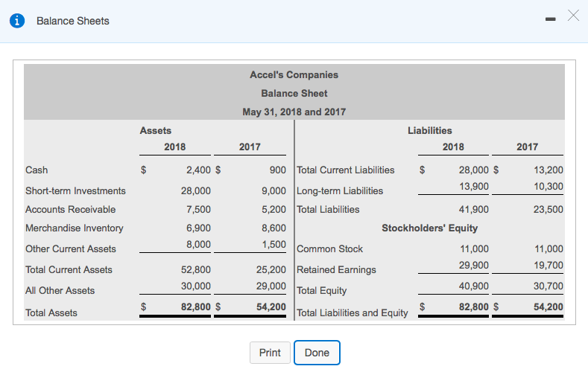The image size is (588, 372).
Task: Click the Total Liabilities value 41,900
Action: (x=474, y=210)
